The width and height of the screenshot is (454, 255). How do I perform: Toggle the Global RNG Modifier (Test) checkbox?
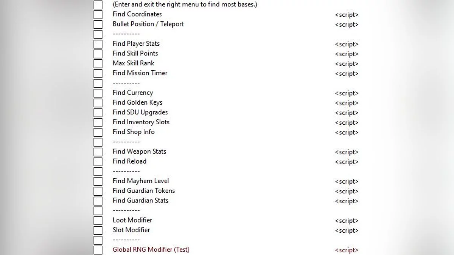point(98,250)
